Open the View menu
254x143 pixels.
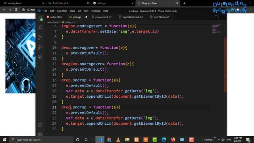(72, 11)
